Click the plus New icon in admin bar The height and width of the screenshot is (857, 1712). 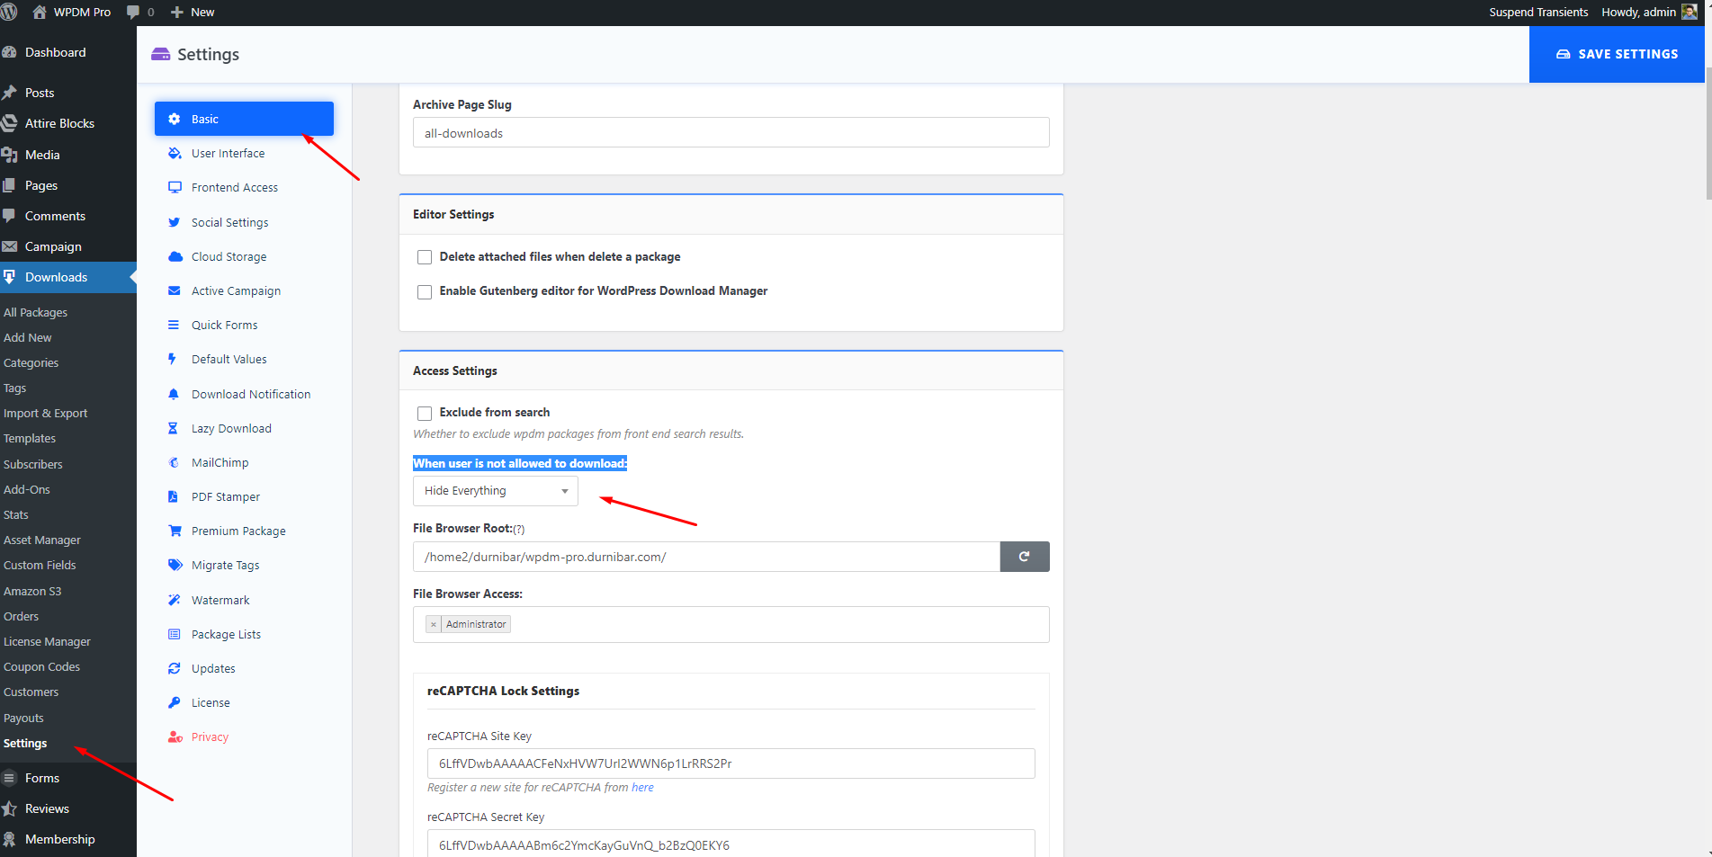point(177,12)
